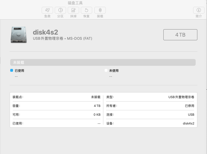Click the Erase (抹掉) toolbar icon
Viewport: 207px width, 154px height.
pyautogui.click(x=73, y=10)
